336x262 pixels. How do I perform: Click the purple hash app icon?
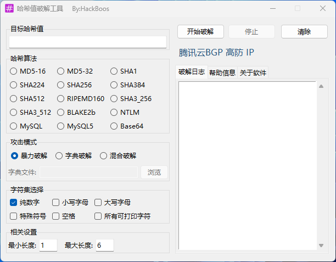tap(9, 9)
